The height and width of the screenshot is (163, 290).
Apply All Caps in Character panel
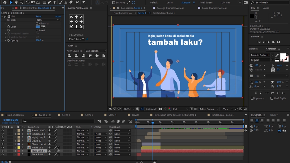[267, 93]
